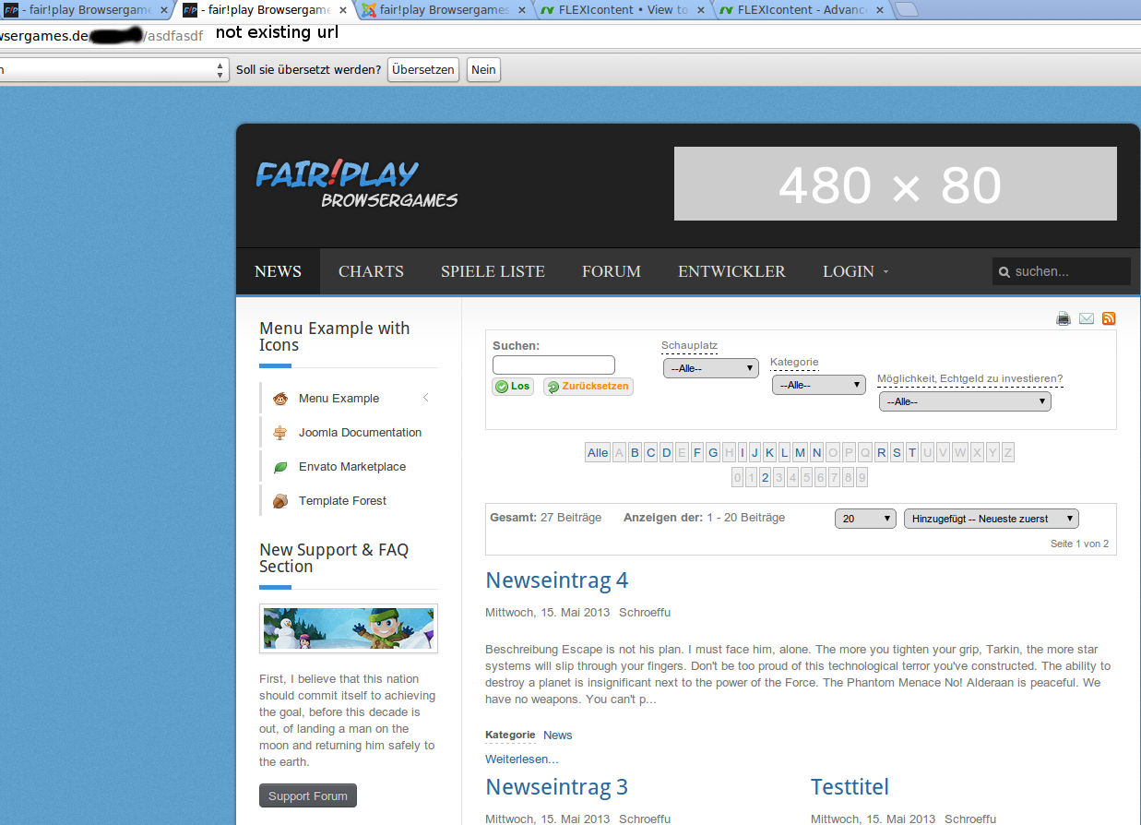Image resolution: width=1141 pixels, height=825 pixels.
Task: Open the items-per-page dropdown showing 20
Action: point(865,519)
